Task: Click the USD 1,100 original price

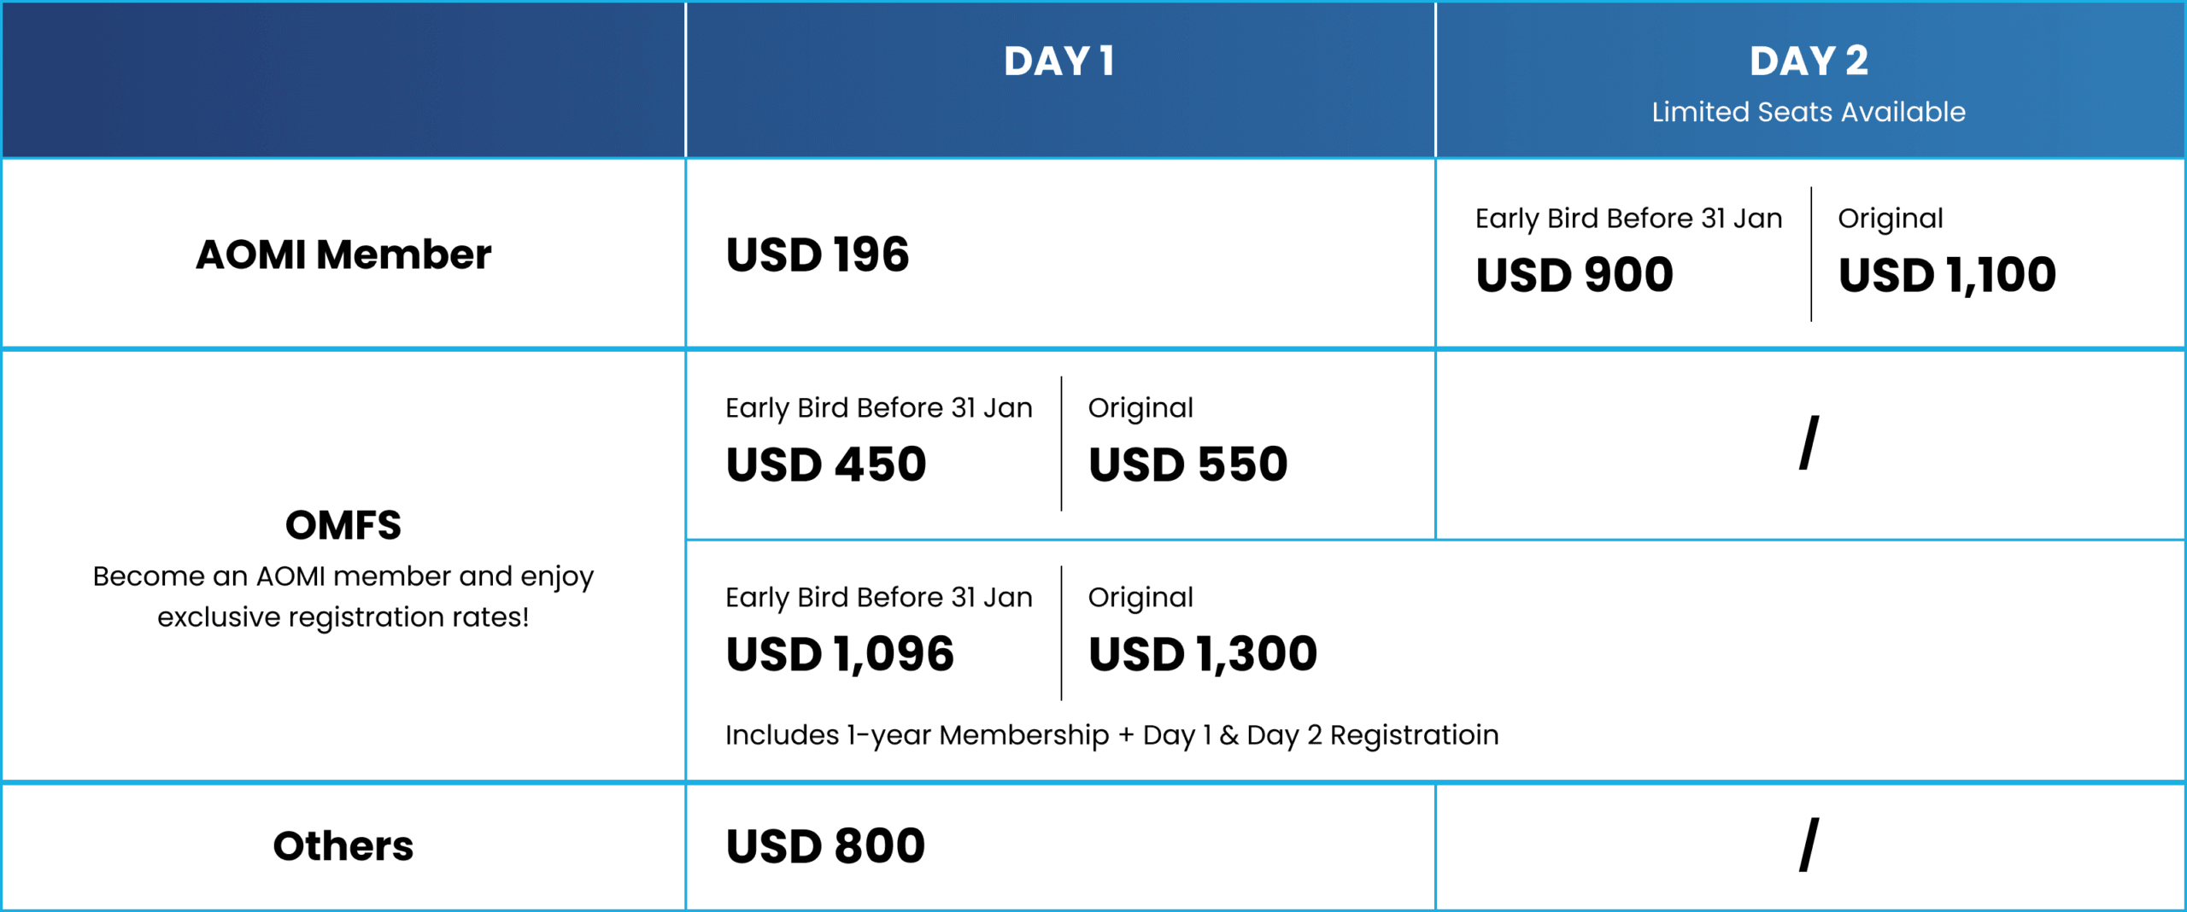Action: tap(1947, 275)
